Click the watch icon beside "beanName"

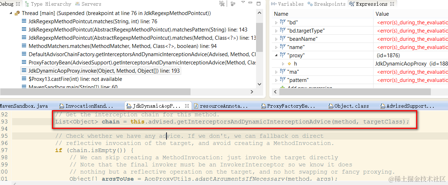pos(283,39)
